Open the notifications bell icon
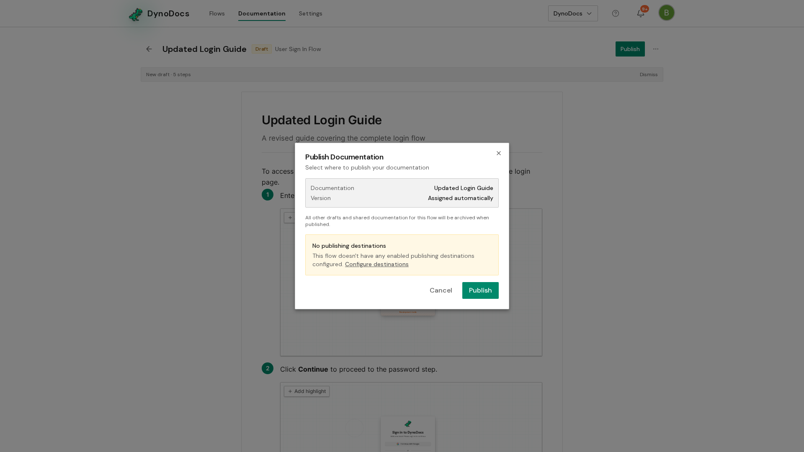The image size is (804, 452). [641, 13]
